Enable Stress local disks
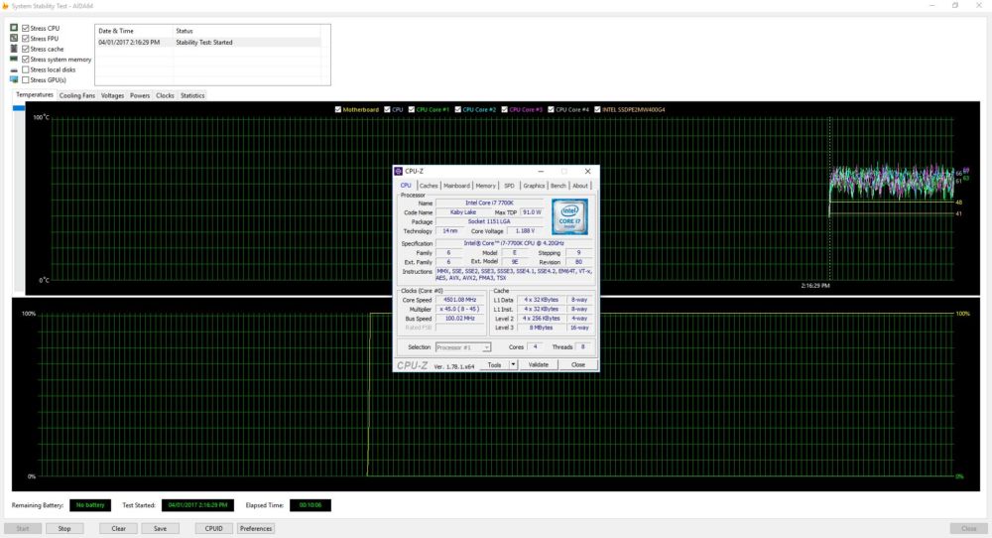The image size is (992, 538). (26, 69)
